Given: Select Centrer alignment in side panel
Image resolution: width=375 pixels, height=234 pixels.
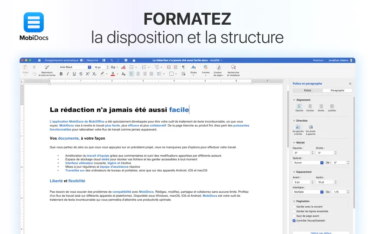Looking at the screenshot, I should tap(310, 108).
